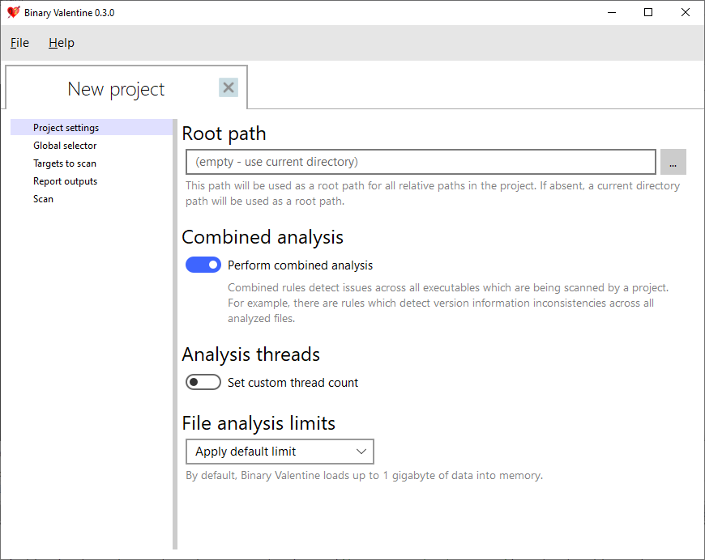The width and height of the screenshot is (705, 560).
Task: Select Project settings in sidebar
Action: pyautogui.click(x=92, y=128)
